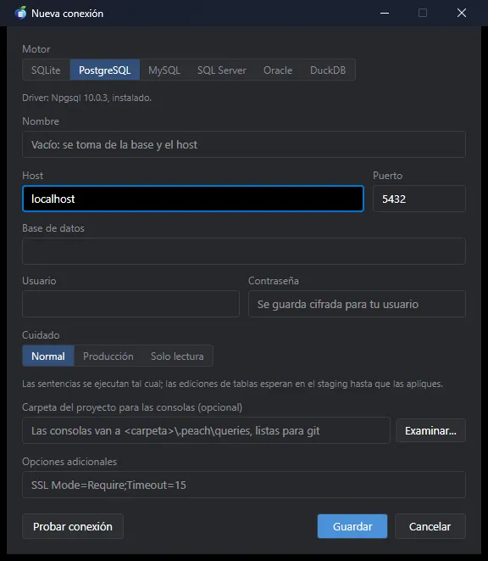The width and height of the screenshot is (488, 561).
Task: Click the Puerto field showing 5432
Action: 419,199
